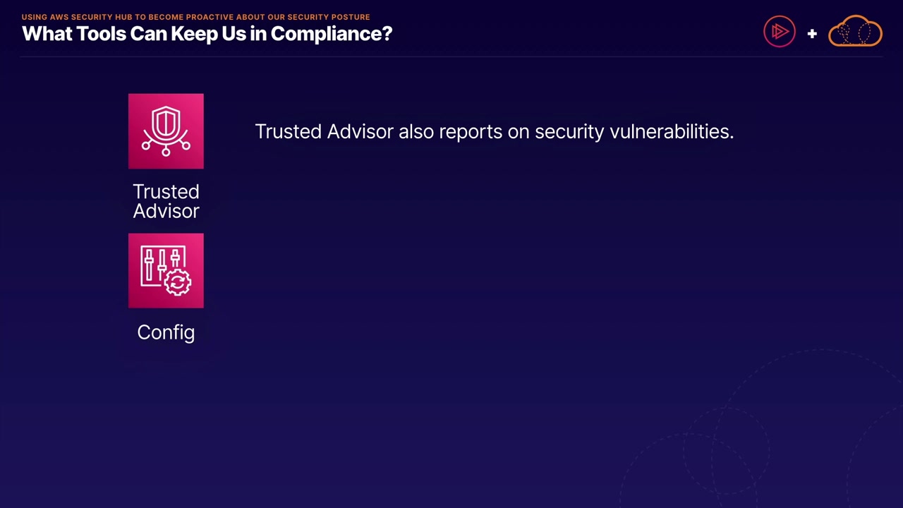Click the gear symbol inside the Config icon

pyautogui.click(x=178, y=282)
